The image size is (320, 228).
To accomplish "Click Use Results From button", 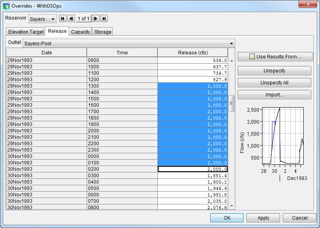I will (275, 56).
